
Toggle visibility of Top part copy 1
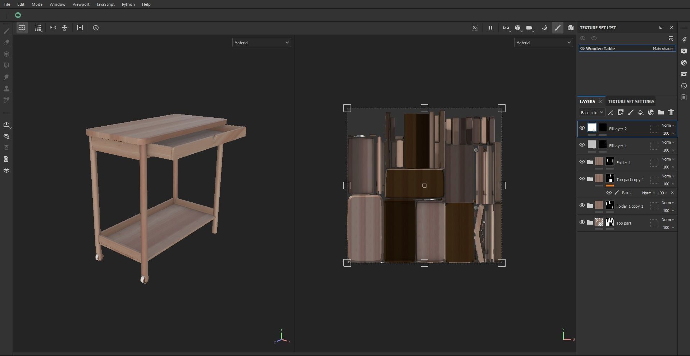coord(582,179)
